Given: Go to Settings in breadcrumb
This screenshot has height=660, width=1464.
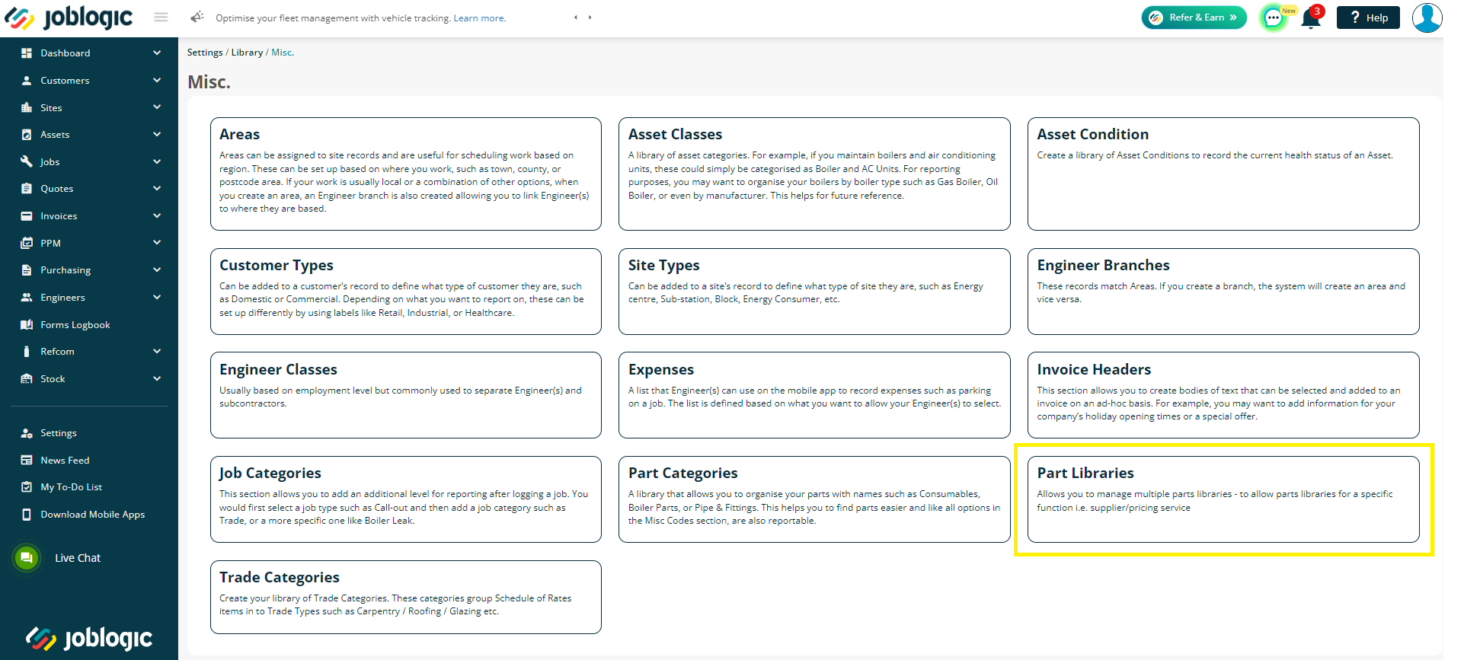Looking at the screenshot, I should tap(205, 53).
